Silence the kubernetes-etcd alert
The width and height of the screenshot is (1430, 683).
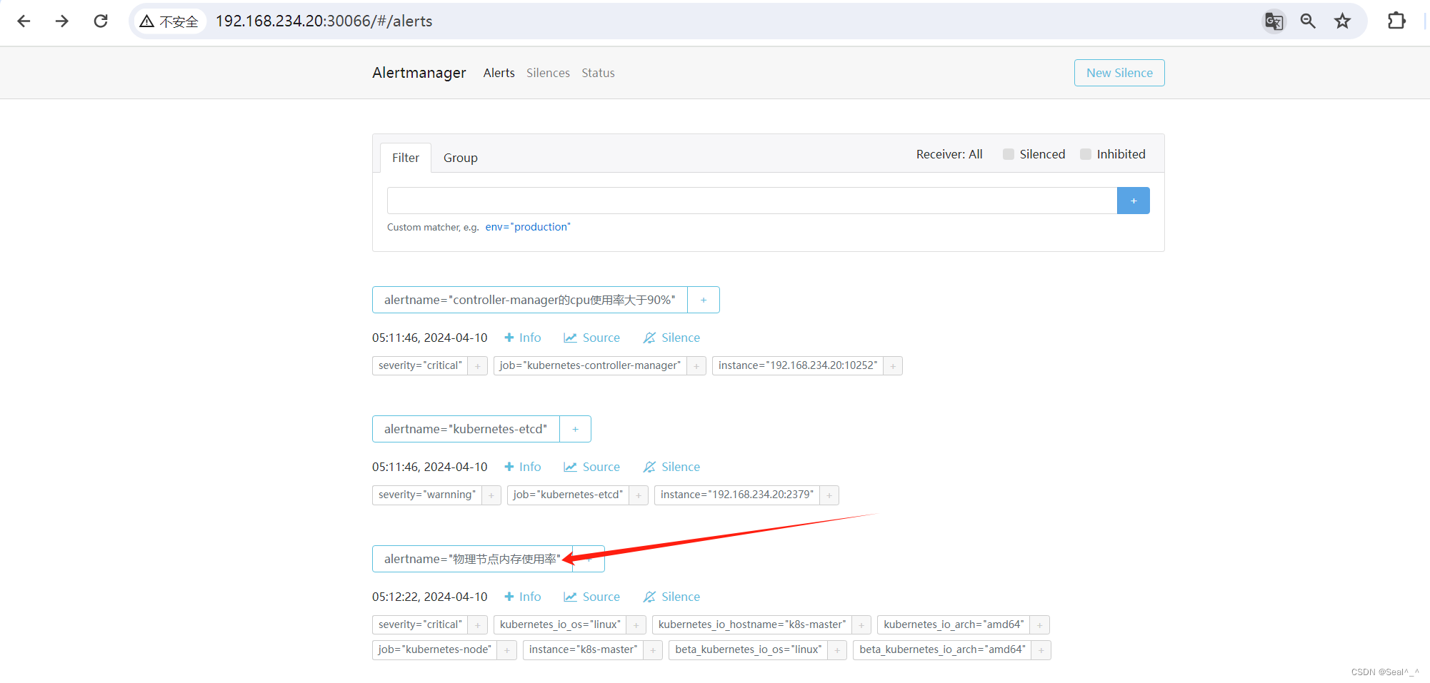[x=671, y=467]
